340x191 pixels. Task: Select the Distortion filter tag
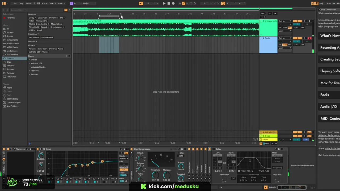point(42,18)
